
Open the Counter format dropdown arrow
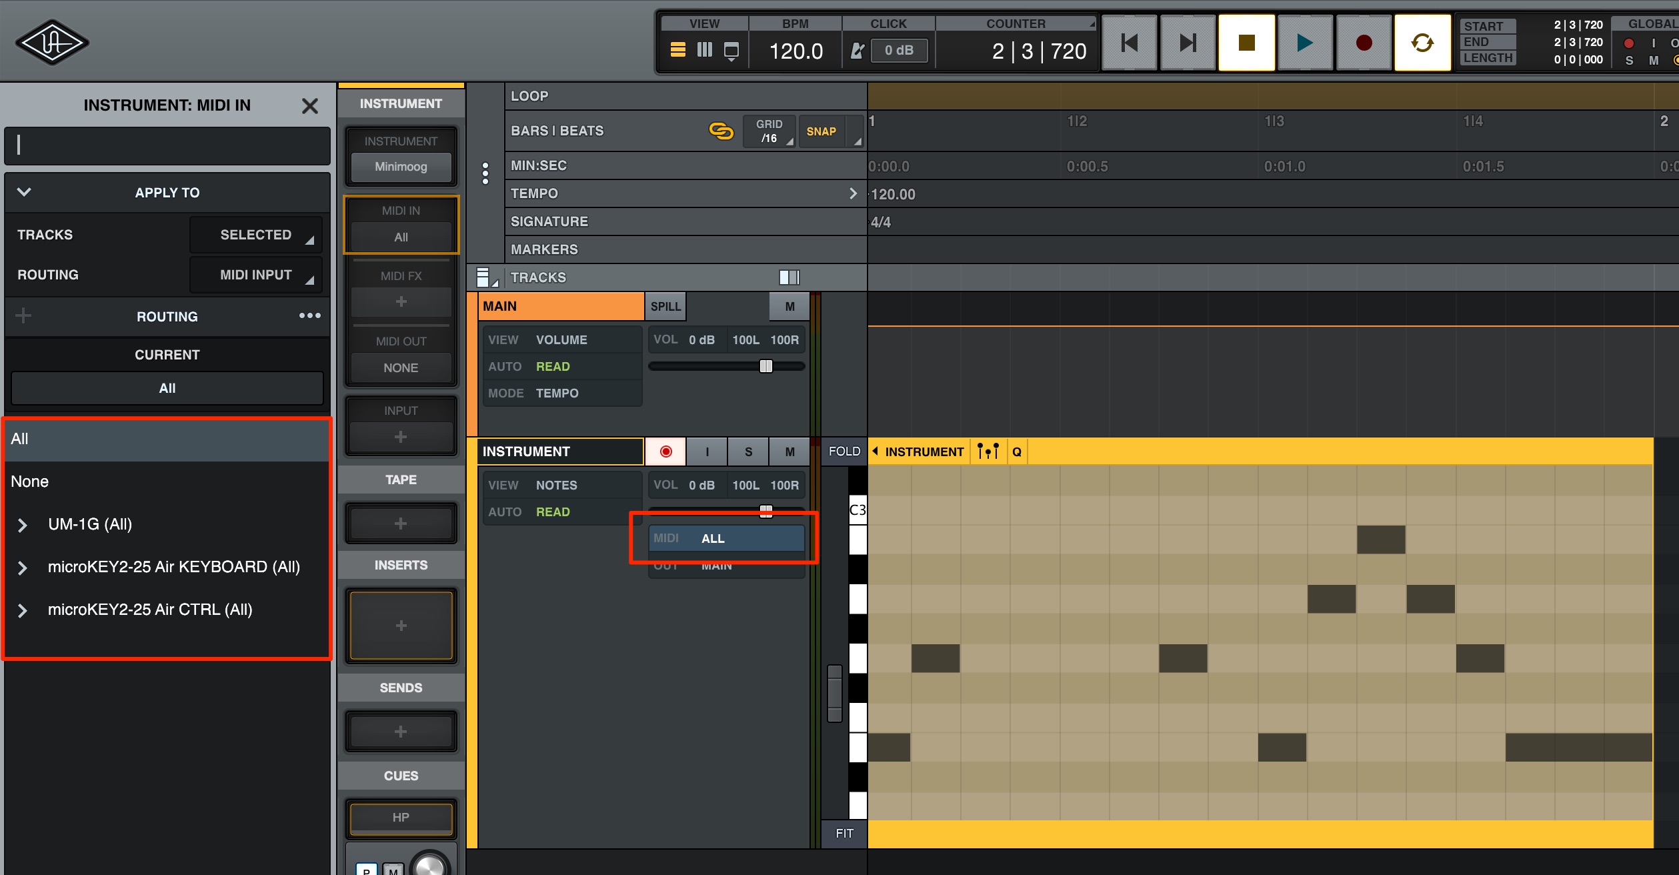point(1092,24)
